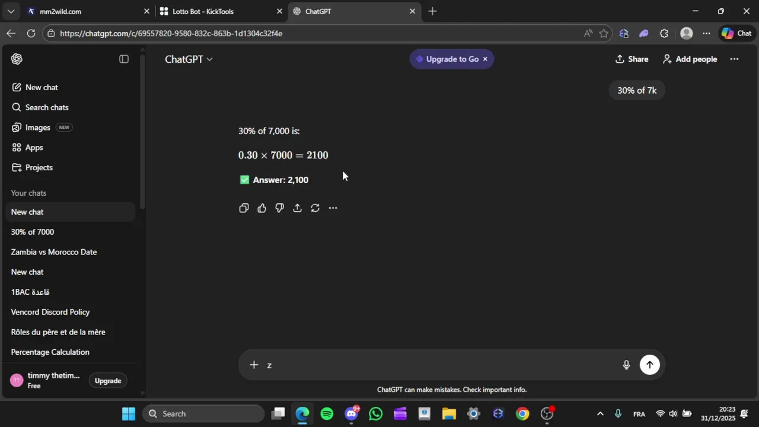Open browser read aloud icon
Image resolution: width=759 pixels, height=427 pixels.
coord(588,33)
